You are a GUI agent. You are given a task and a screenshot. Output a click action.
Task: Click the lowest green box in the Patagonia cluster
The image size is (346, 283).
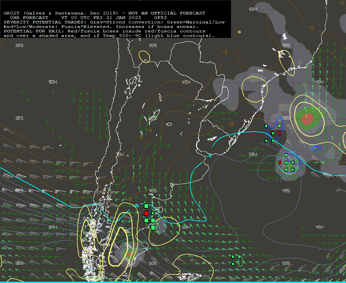pyautogui.click(x=153, y=227)
